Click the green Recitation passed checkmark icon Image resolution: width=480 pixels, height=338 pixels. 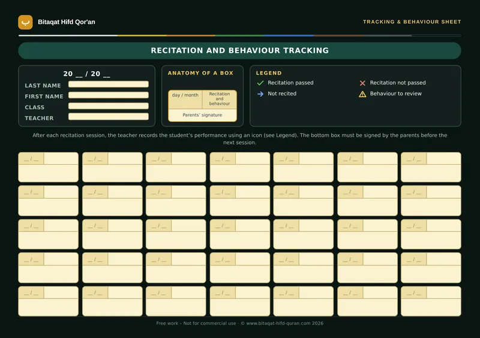click(260, 83)
